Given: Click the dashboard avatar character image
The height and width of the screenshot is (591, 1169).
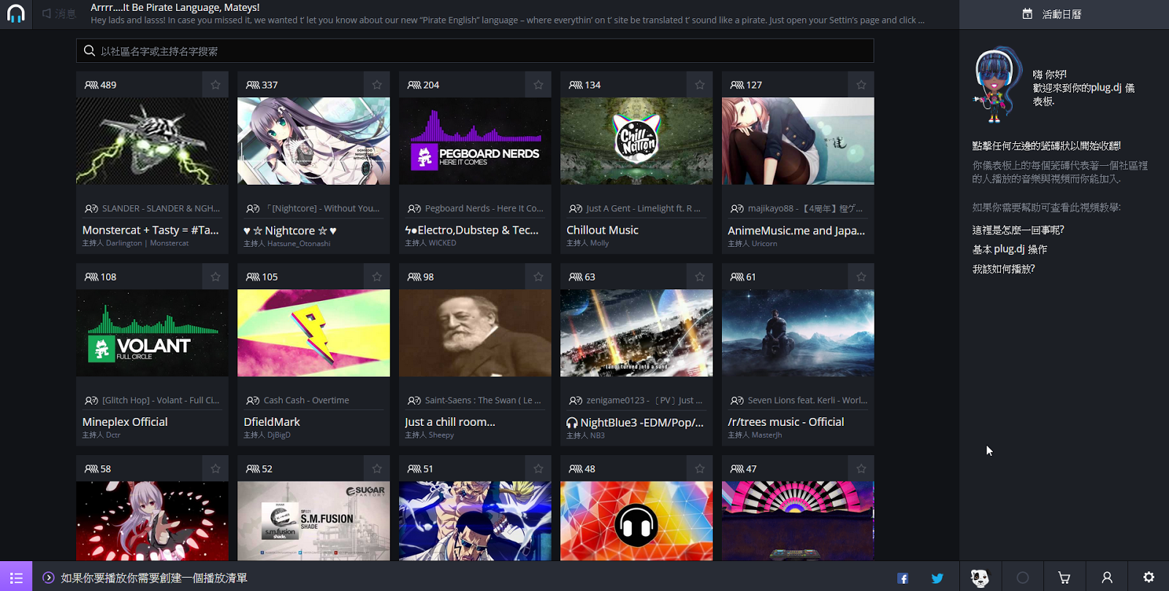Looking at the screenshot, I should (x=997, y=85).
